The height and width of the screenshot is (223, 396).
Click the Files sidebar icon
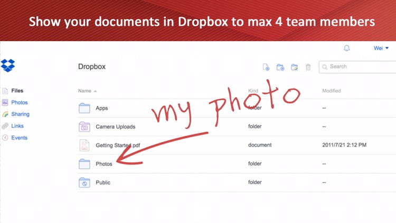click(x=5, y=91)
